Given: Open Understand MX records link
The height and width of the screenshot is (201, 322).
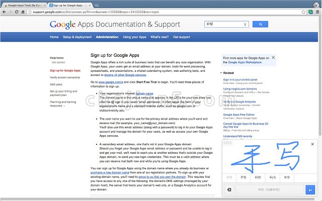Looking at the screenshot, I should click(x=237, y=136).
